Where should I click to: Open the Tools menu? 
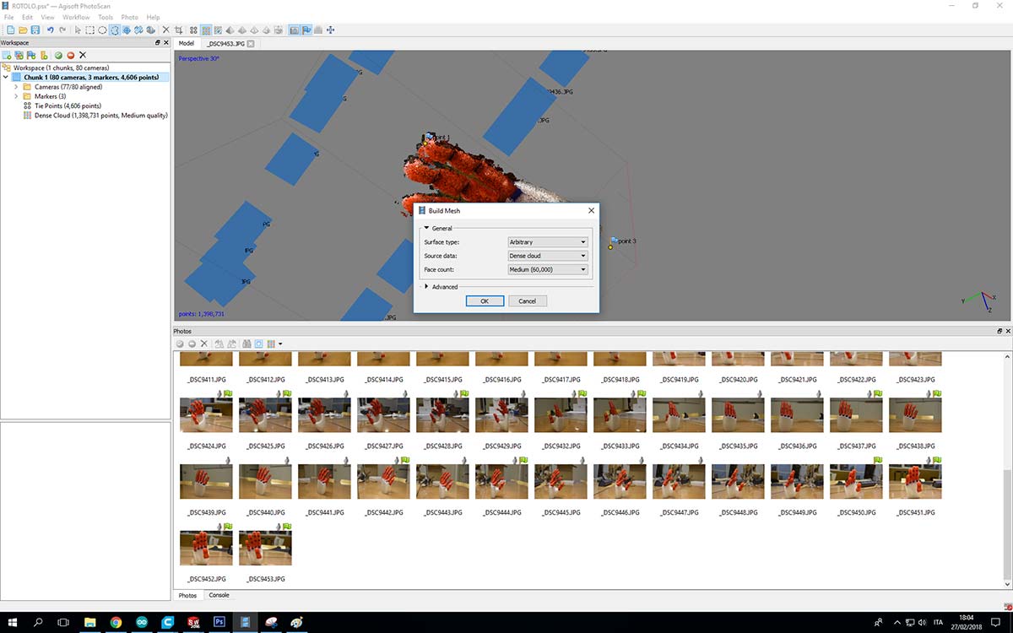tap(106, 17)
